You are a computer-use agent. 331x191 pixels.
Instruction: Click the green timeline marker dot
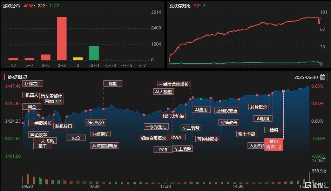coord(201,99)
